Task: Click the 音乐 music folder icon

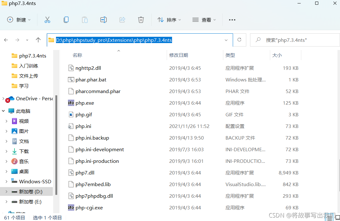Action: point(14,161)
